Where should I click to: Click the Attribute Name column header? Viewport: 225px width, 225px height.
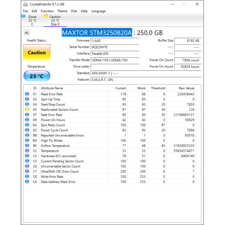click(x=73, y=88)
